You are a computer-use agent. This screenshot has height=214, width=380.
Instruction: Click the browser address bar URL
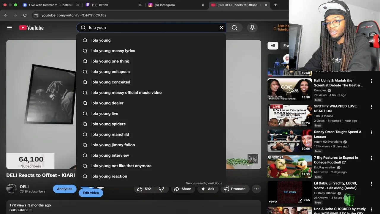point(74,15)
